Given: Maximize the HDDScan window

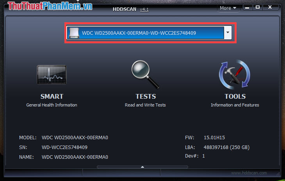Looking at the screenshot, I should [258, 7].
